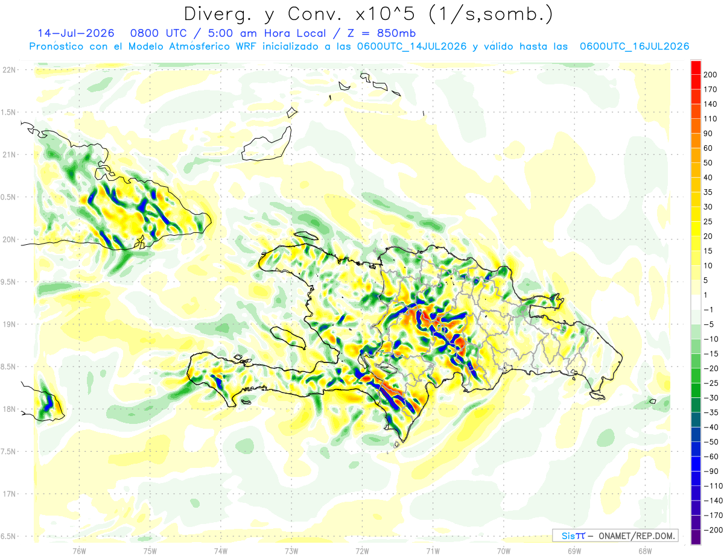The width and height of the screenshot is (724, 559).
Task: Click the dark purple swatch below -200
Action: [695, 537]
